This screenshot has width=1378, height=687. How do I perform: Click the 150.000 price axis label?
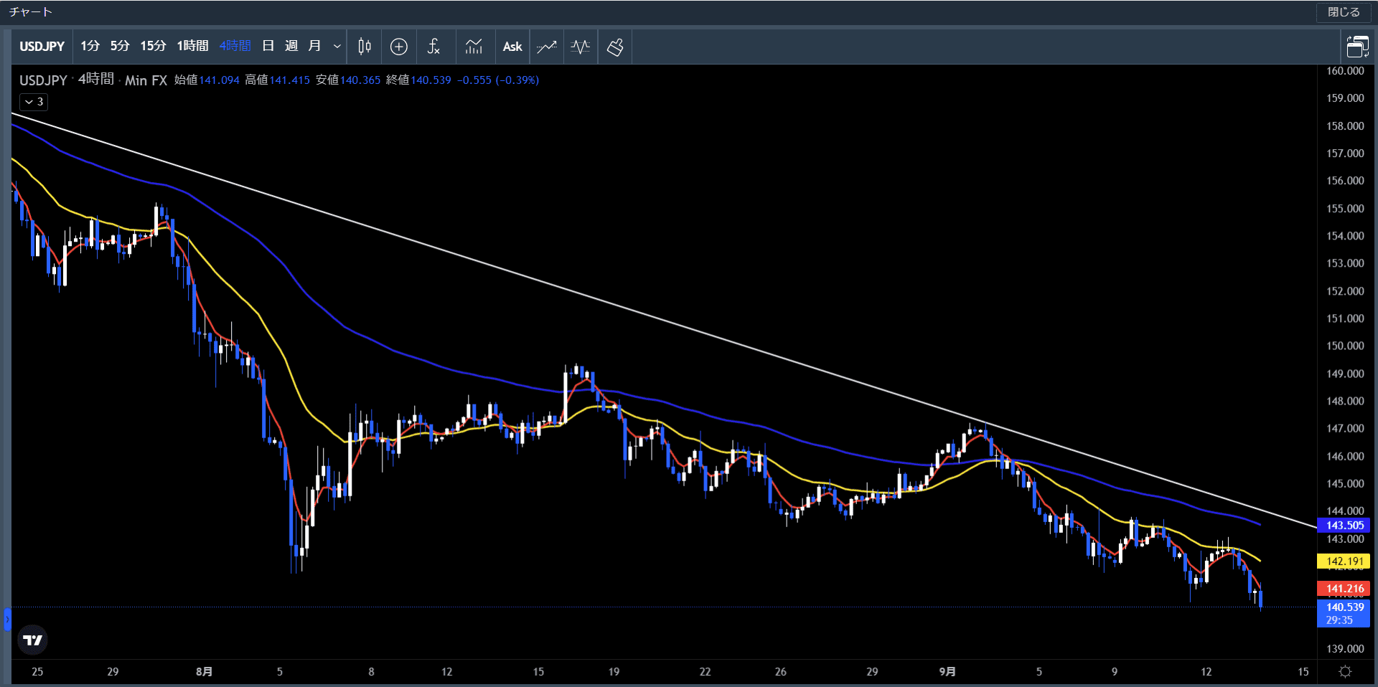[1345, 346]
